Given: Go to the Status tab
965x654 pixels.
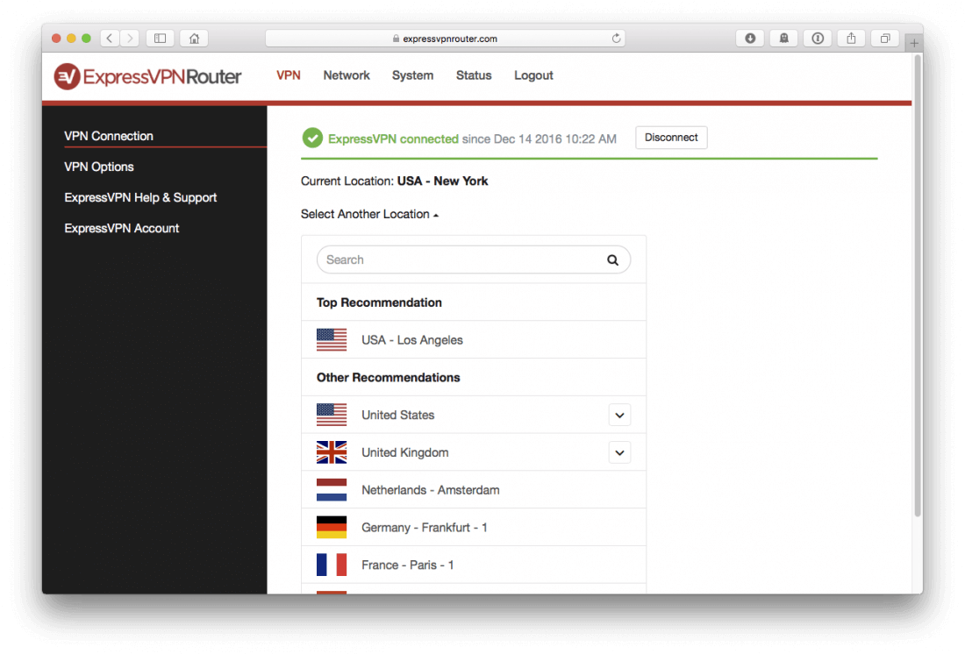Looking at the screenshot, I should point(474,75).
